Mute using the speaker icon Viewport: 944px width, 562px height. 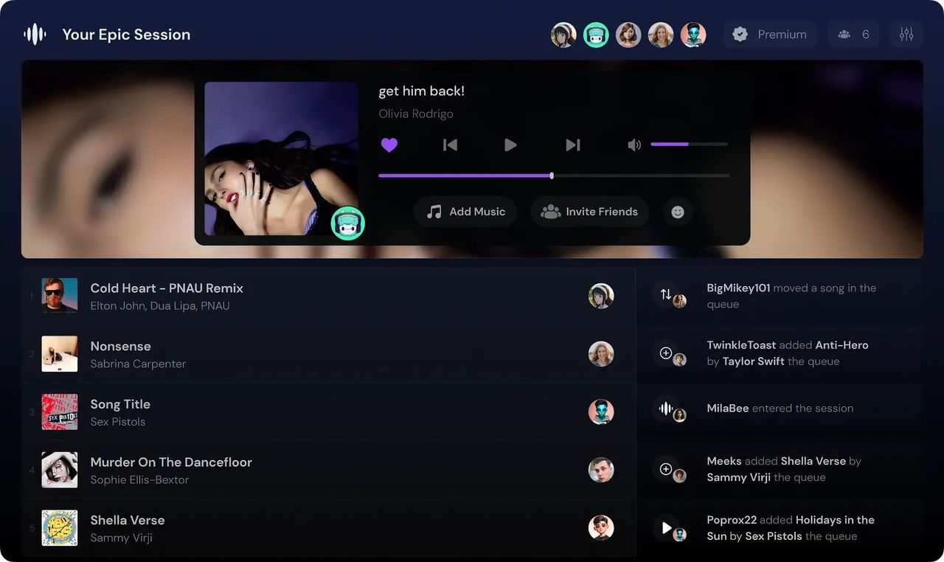pos(634,145)
